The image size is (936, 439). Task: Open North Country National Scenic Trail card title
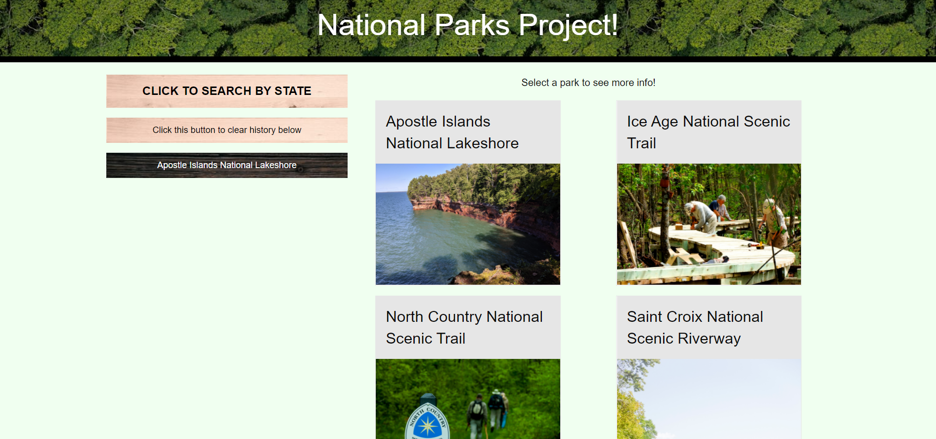[x=464, y=327]
